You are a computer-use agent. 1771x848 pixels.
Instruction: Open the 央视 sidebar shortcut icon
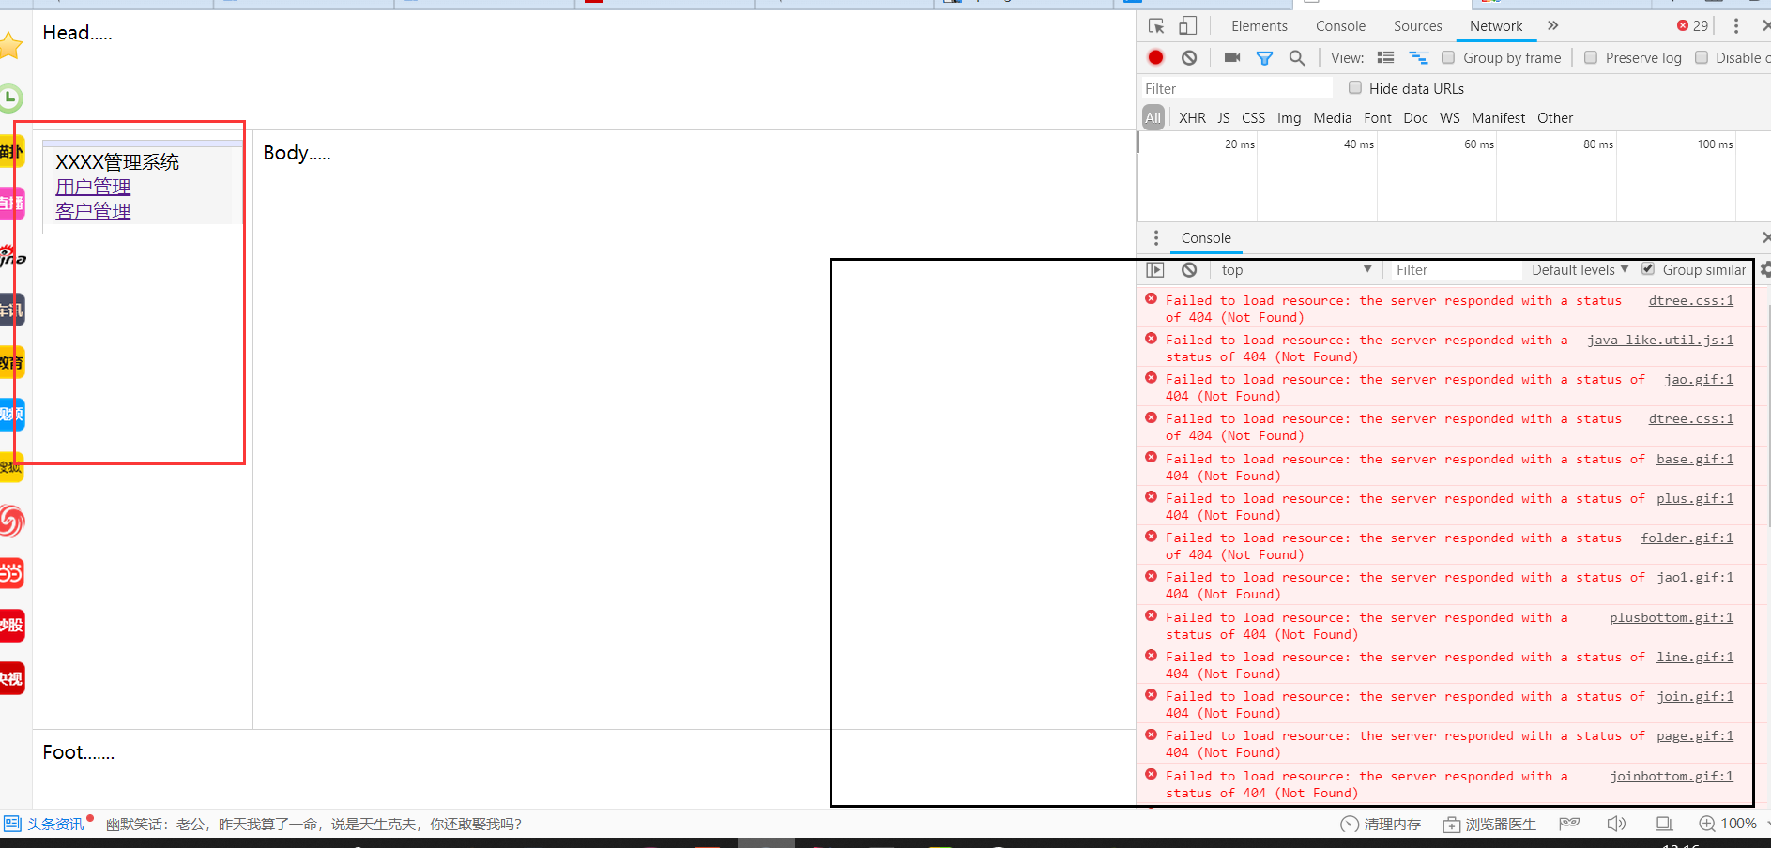point(11,678)
